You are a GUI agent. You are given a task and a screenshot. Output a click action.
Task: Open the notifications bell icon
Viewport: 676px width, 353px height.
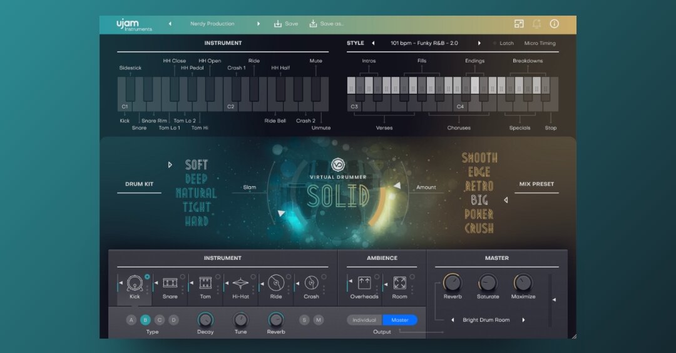[537, 24]
